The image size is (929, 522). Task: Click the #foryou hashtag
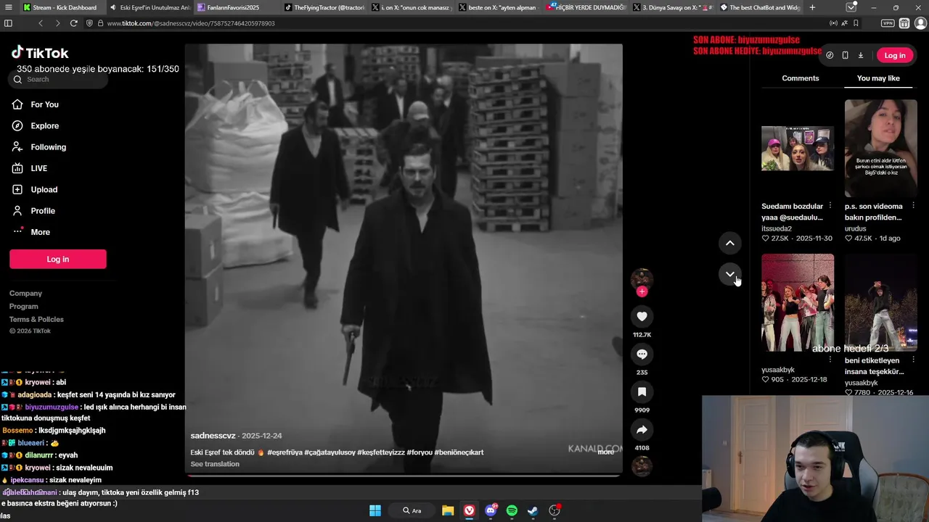(420, 452)
